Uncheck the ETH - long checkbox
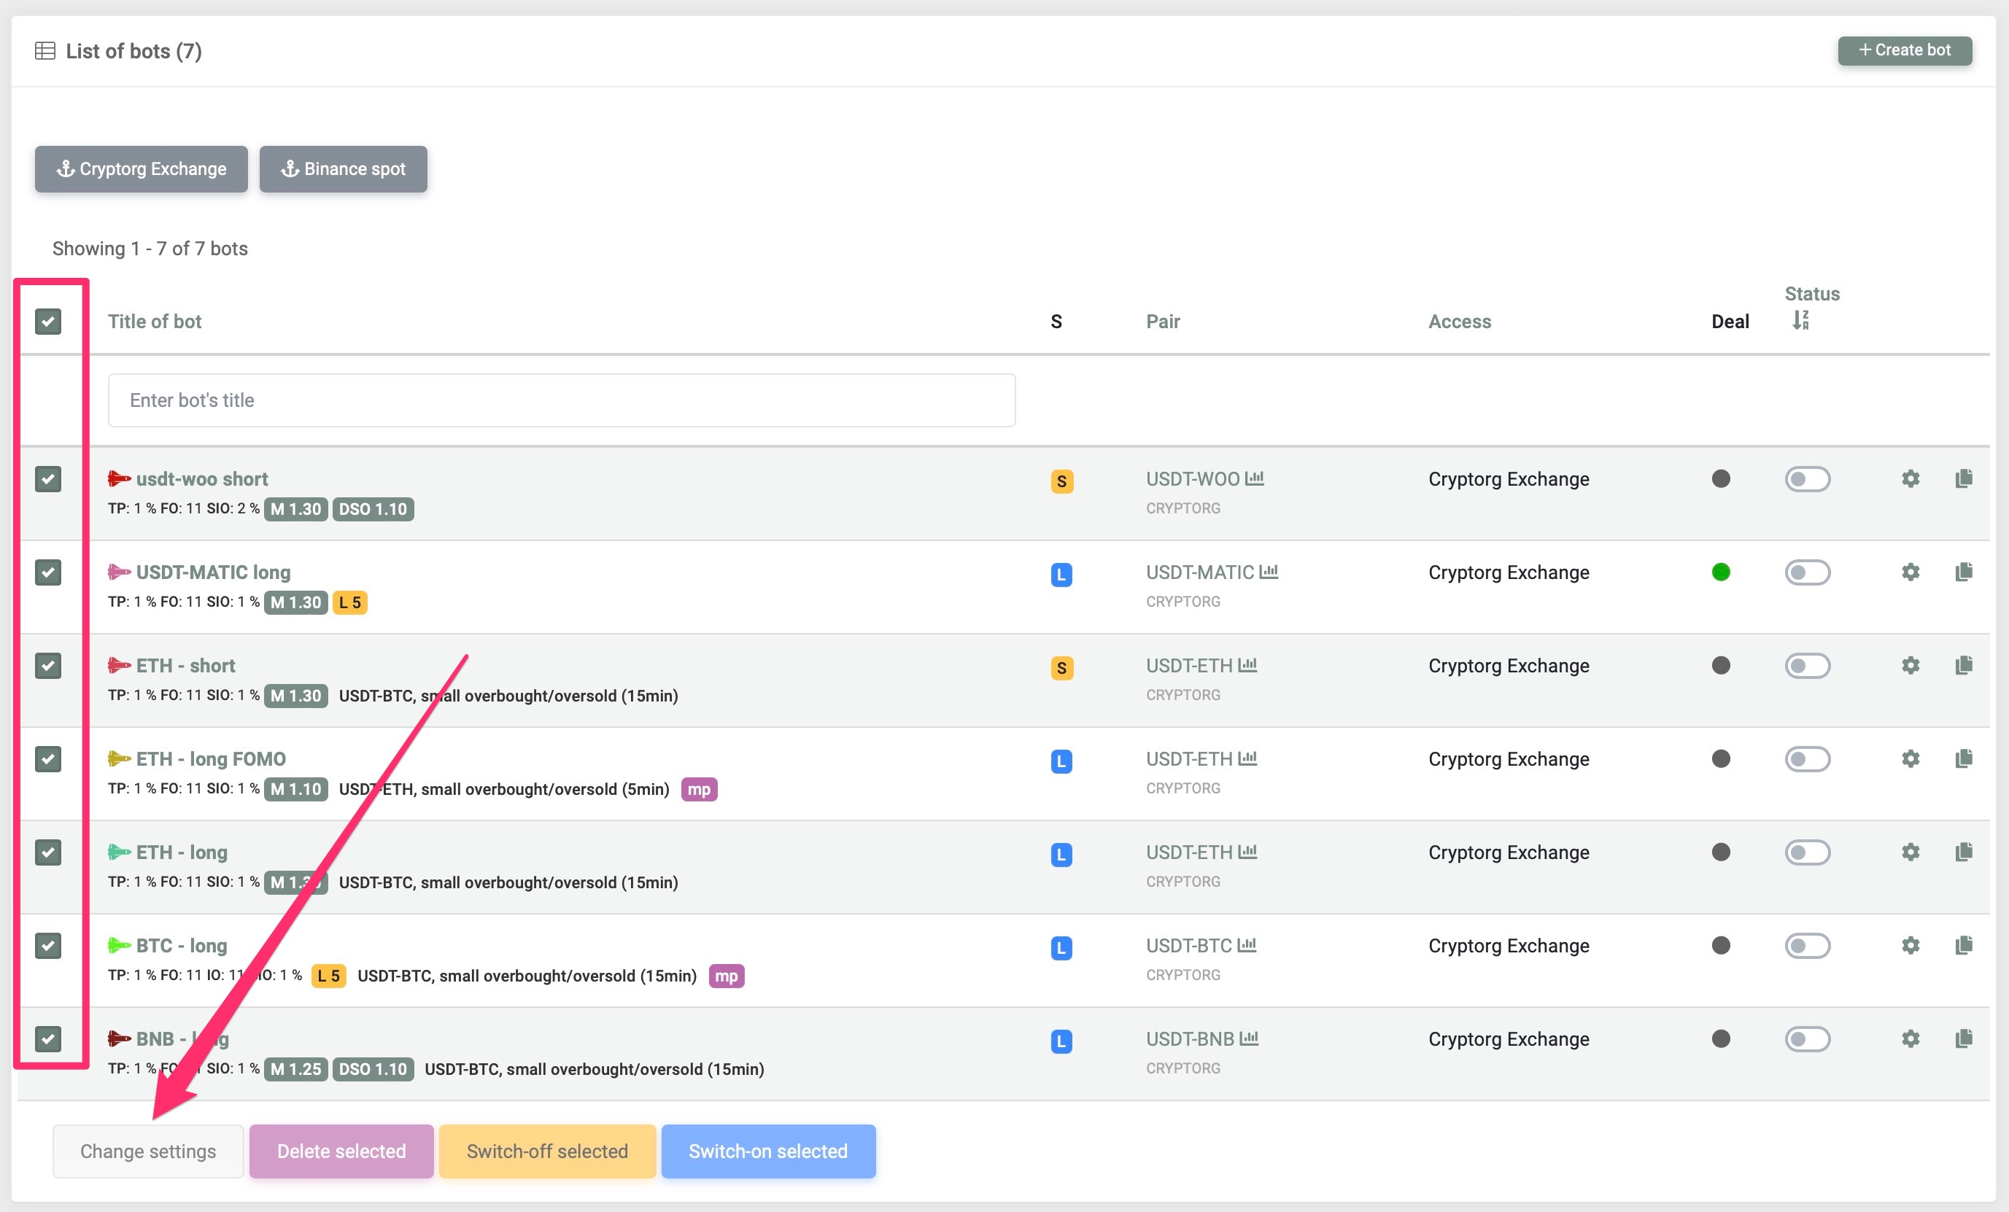This screenshot has width=2009, height=1212. [x=48, y=852]
